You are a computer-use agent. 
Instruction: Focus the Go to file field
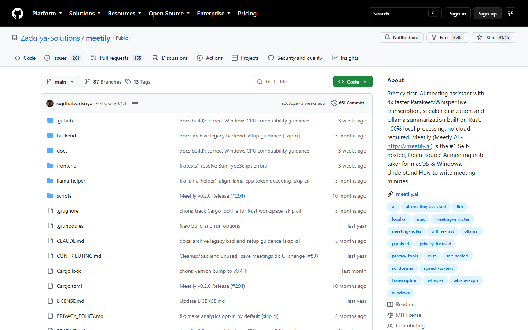[x=292, y=81]
